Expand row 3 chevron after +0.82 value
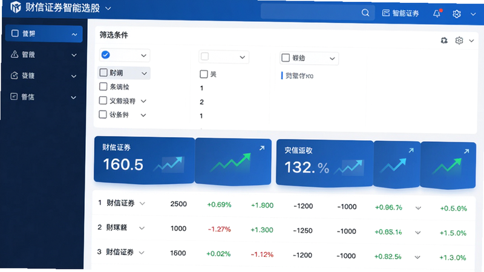 click(x=417, y=257)
